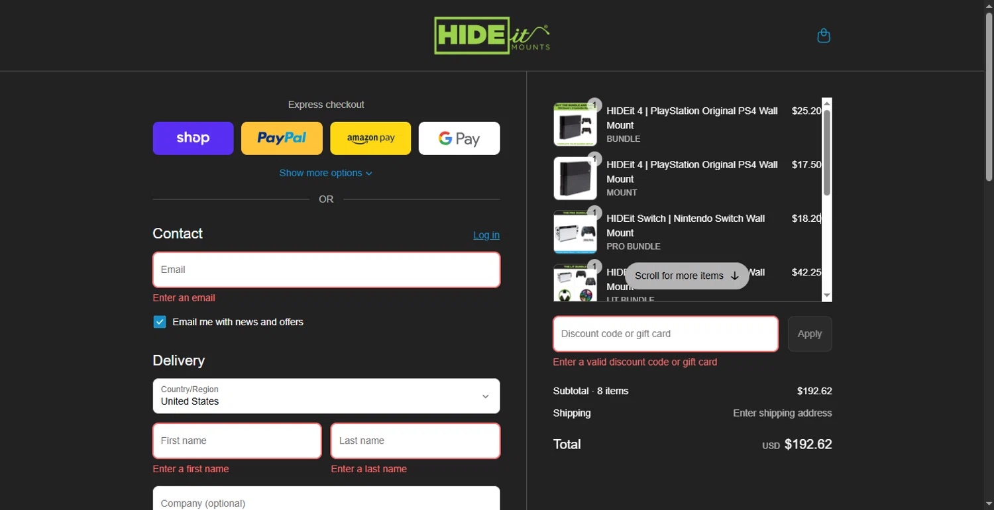Select Amazon Pay express checkout
Viewport: 994px width, 510px height.
(x=370, y=138)
